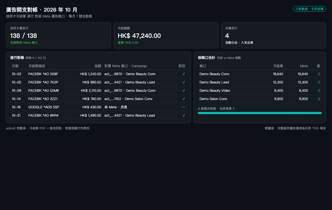Click the dash mark in the GOOGLE *ADS 55P row
332x210 pixels.
pyautogui.click(x=183, y=107)
